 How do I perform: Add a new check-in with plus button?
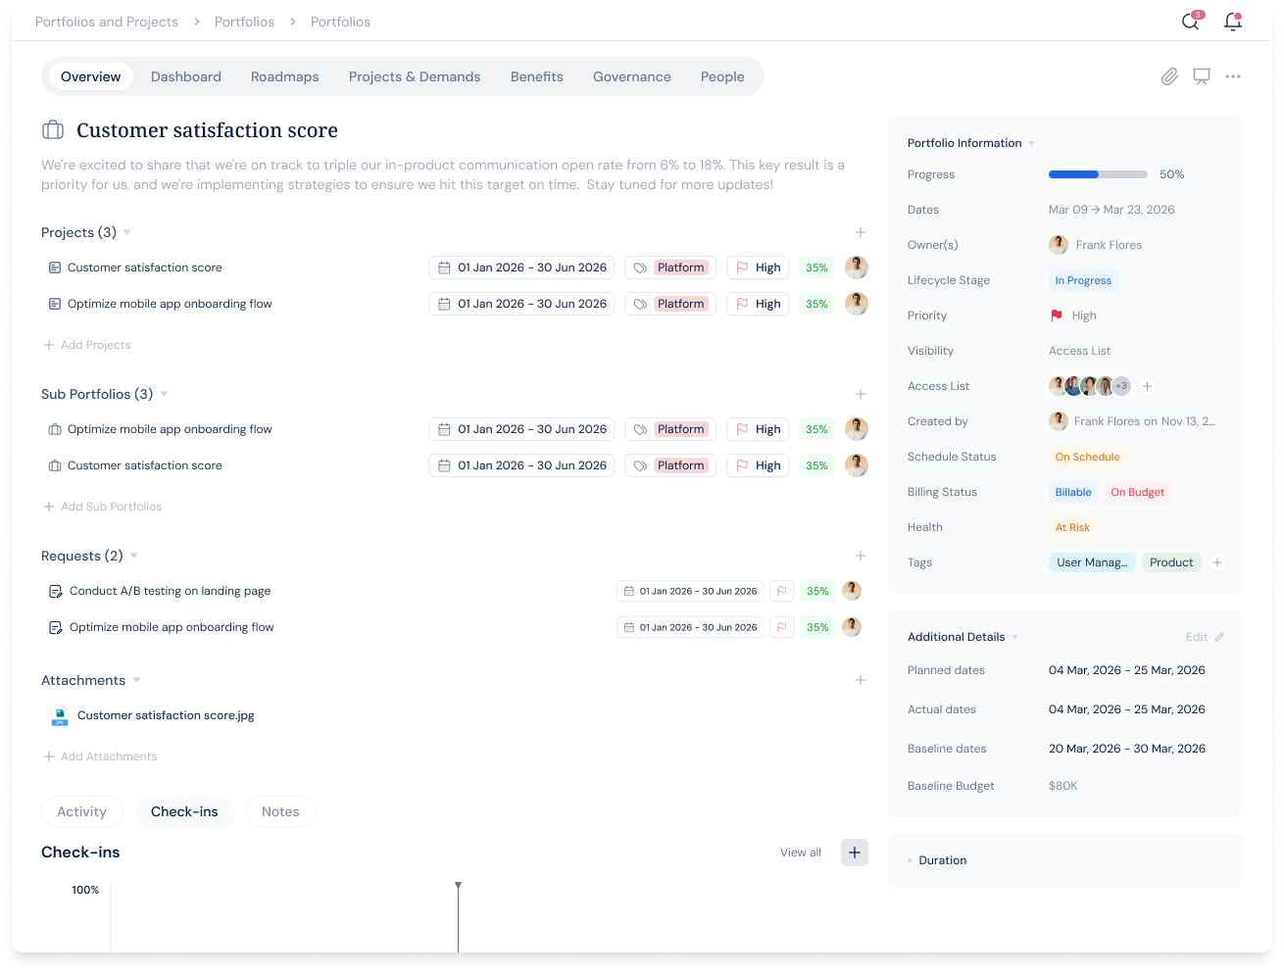(855, 852)
